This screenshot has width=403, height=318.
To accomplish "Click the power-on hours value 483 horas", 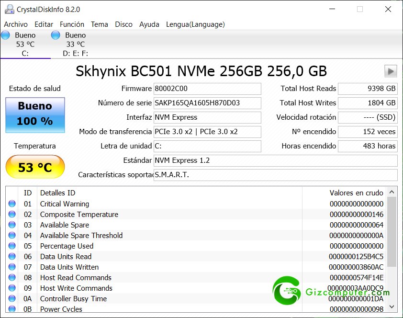I will (x=368, y=146).
